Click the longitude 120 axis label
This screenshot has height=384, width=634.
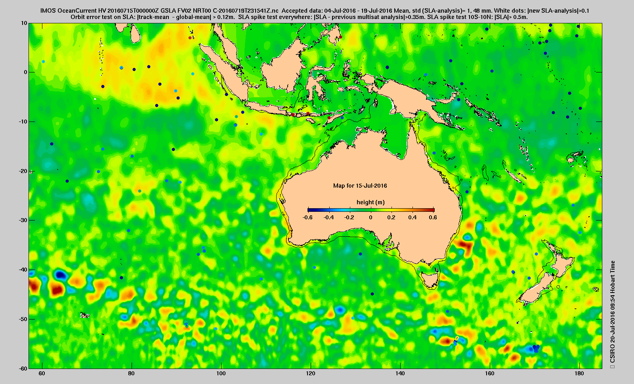tap(311, 373)
